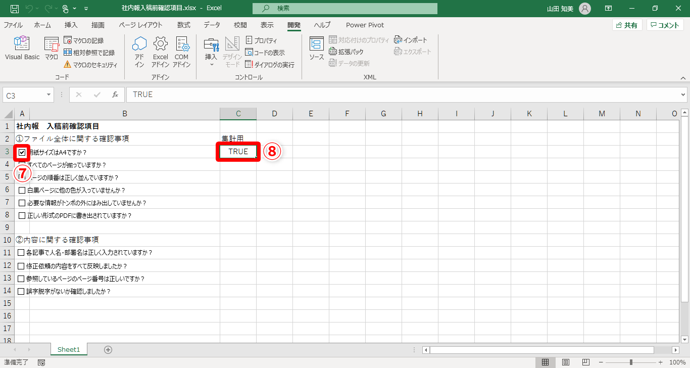Click the XML インポート button

tap(411, 40)
